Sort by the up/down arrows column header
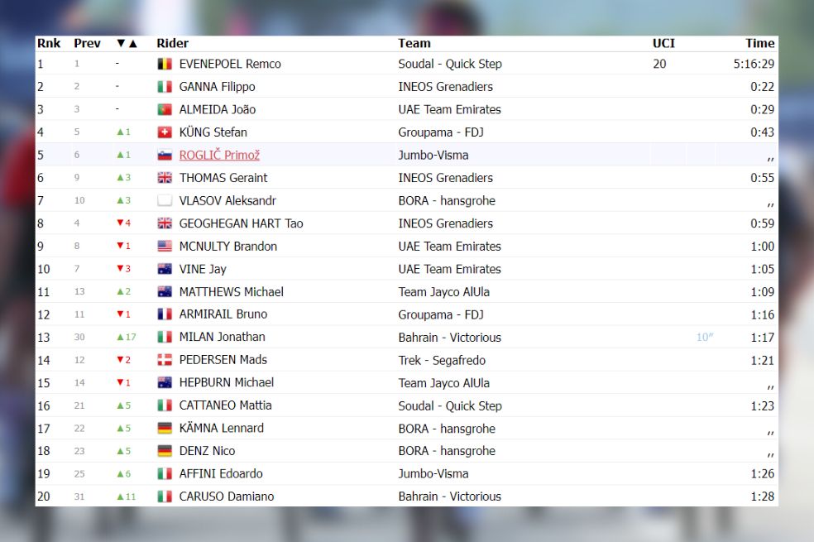The height and width of the screenshot is (542, 814). (127, 43)
